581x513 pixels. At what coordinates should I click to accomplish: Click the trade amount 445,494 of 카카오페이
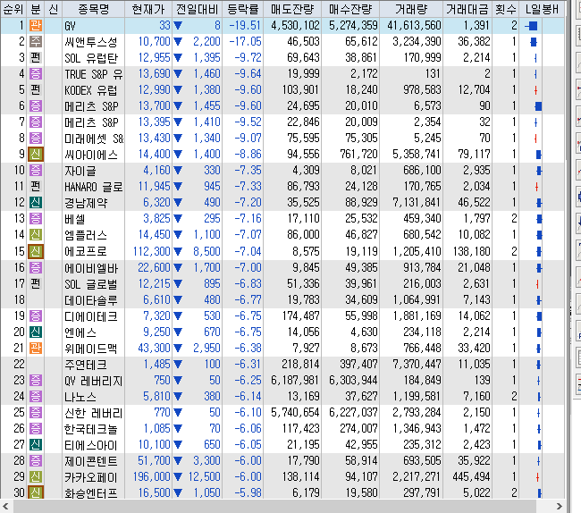click(x=471, y=476)
